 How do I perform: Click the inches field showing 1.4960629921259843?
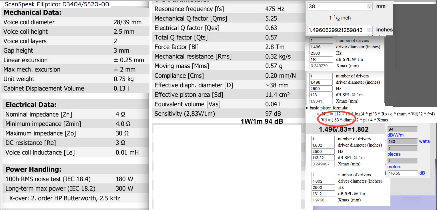(340, 30)
